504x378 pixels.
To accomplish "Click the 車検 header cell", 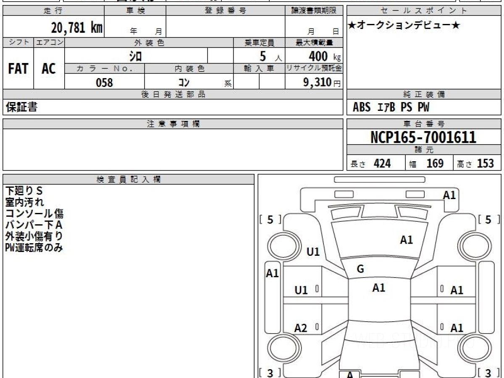I will (x=135, y=11).
